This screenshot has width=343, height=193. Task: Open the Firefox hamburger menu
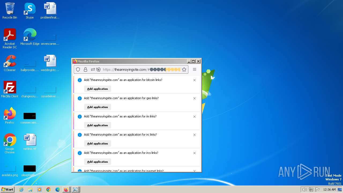195,69
